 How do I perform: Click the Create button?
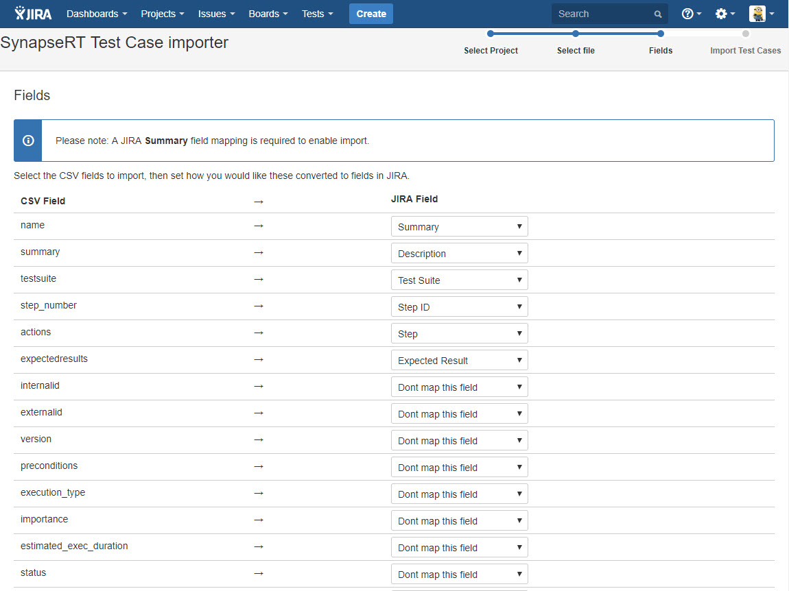tap(371, 14)
